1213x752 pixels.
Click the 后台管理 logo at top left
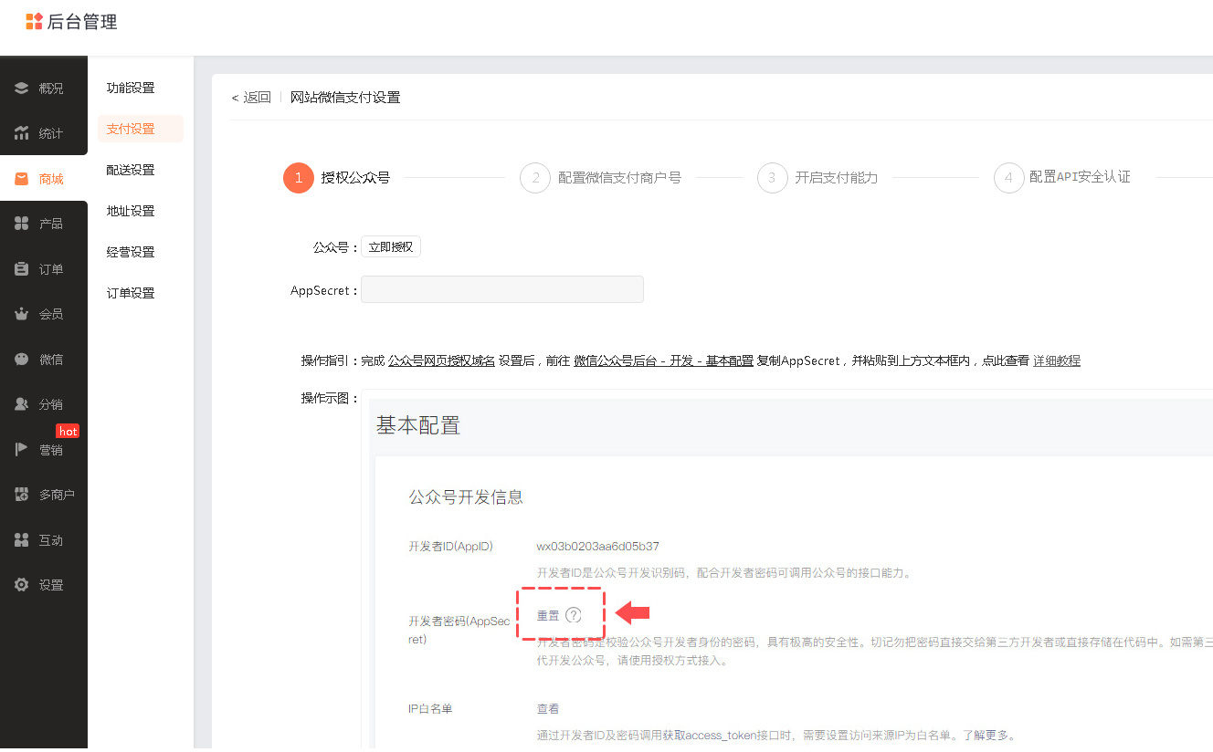71,22
